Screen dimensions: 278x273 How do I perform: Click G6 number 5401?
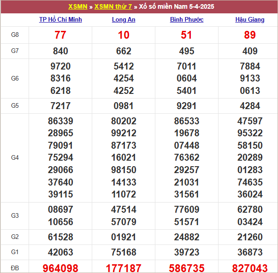point(186,91)
